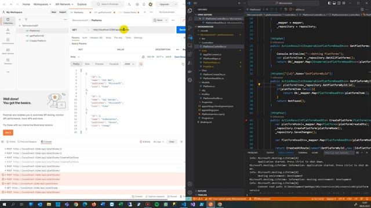Open Chrome from Windows taskbar
The image size is (371, 208).
point(76,204)
